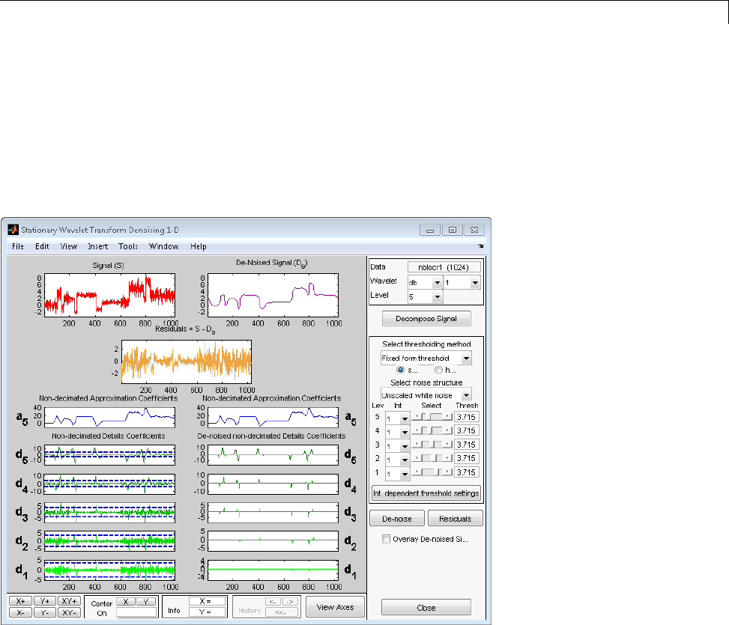Open the Insert menu
This screenshot has height=625, width=729.
point(97,246)
